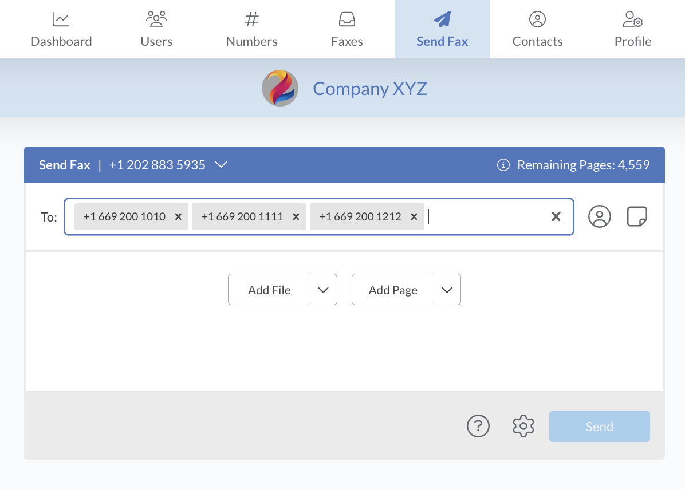The height and width of the screenshot is (489, 685).
Task: Click the Company XYZ logo
Action: tap(280, 88)
